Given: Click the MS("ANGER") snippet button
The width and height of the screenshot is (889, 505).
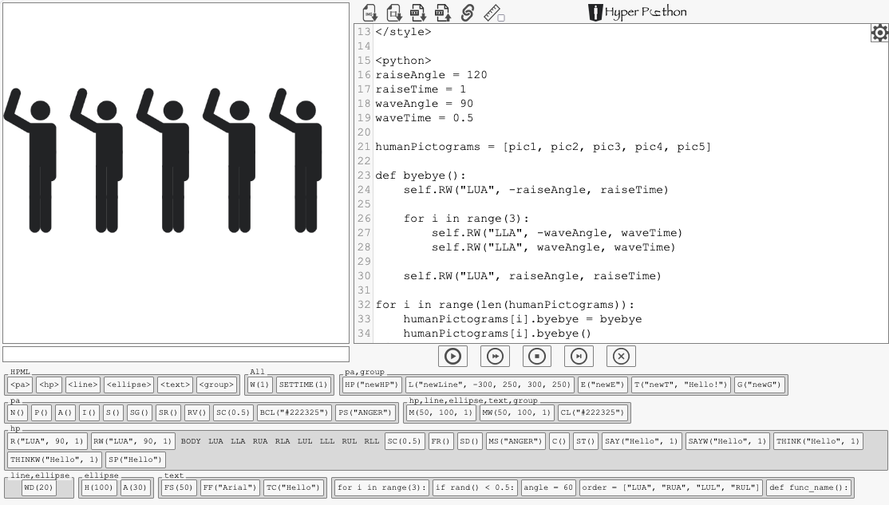Looking at the screenshot, I should click(516, 441).
